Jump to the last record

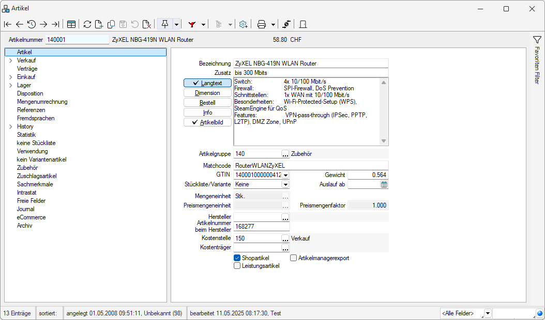[55, 24]
